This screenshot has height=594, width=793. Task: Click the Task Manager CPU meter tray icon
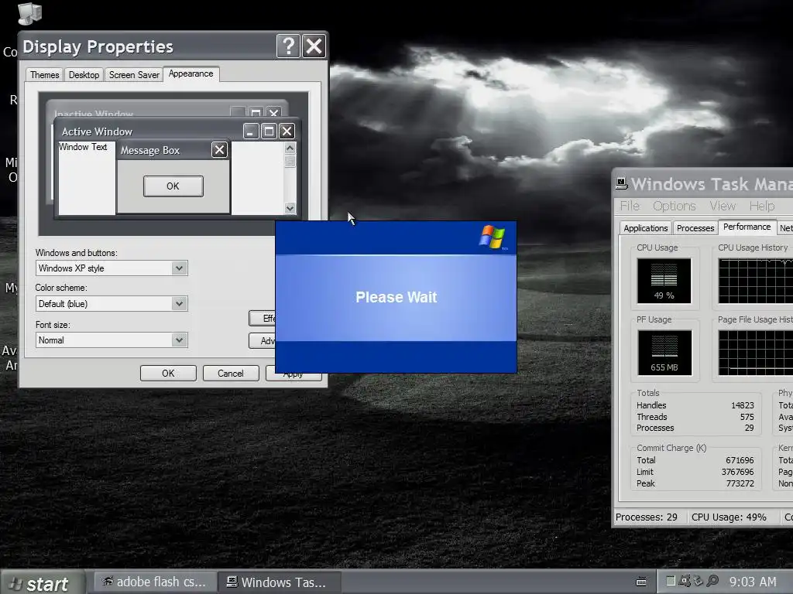(670, 582)
